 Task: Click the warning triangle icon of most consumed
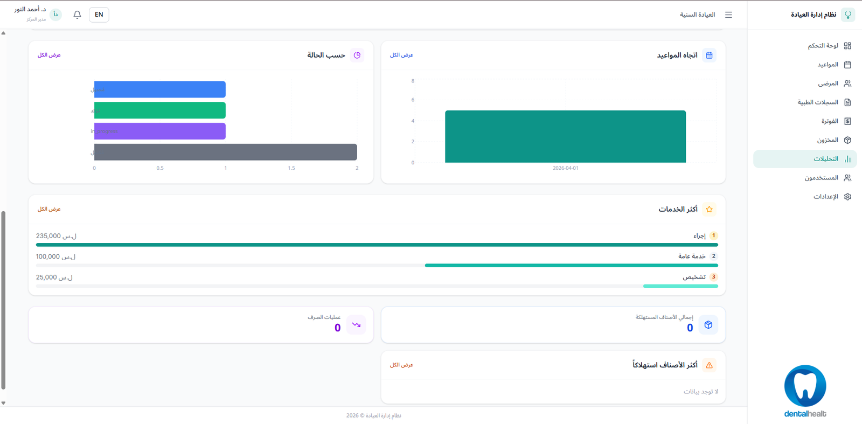click(x=709, y=365)
